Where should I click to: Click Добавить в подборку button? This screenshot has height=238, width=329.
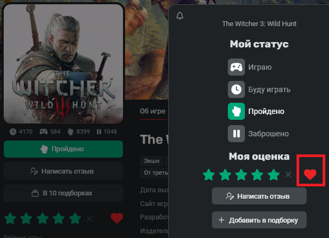point(259,220)
